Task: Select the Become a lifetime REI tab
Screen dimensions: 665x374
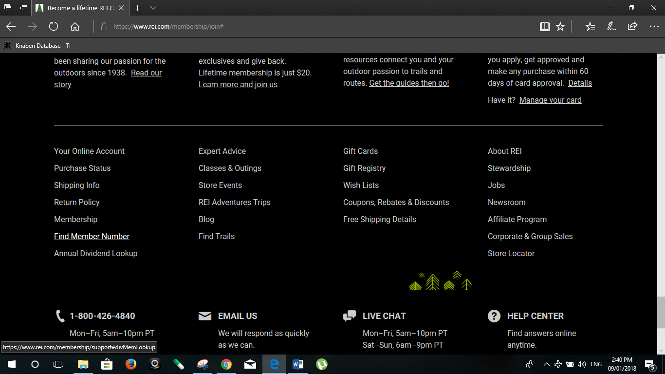Action: click(x=81, y=8)
